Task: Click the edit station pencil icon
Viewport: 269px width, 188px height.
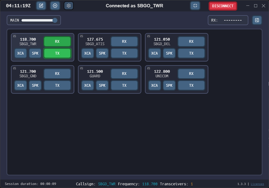Action: pyautogui.click(x=41, y=6)
